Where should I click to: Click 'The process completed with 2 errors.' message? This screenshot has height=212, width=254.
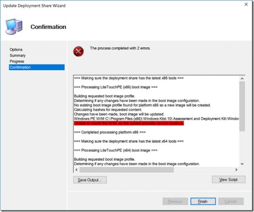pos(120,48)
